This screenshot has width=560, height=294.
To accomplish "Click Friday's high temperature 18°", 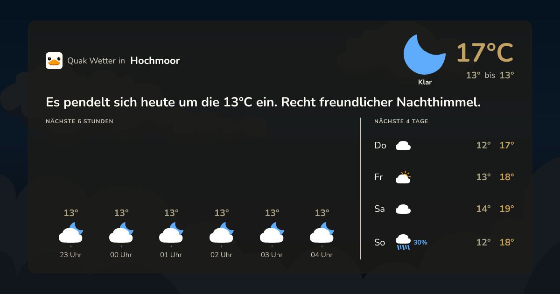I will tap(507, 177).
